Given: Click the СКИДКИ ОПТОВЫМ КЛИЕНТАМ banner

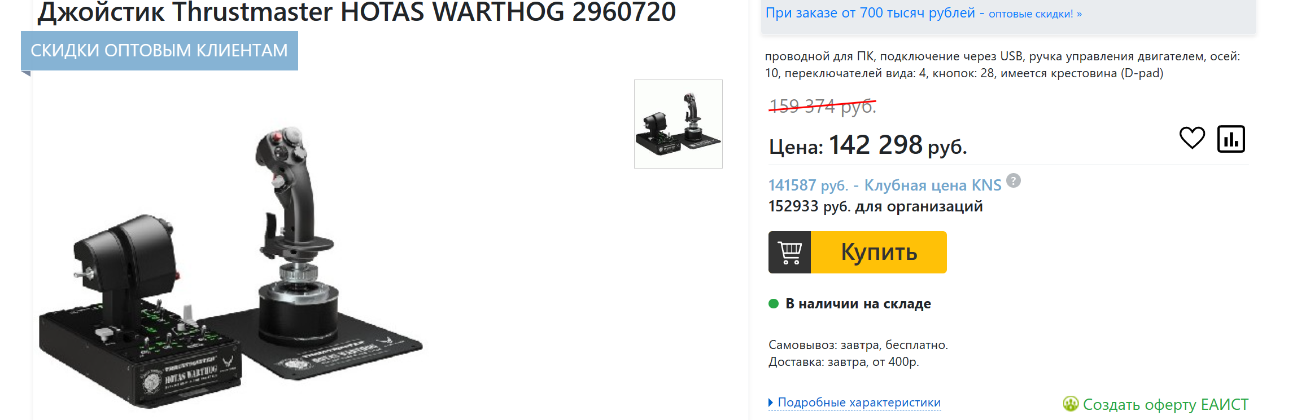Looking at the screenshot, I should point(159,51).
